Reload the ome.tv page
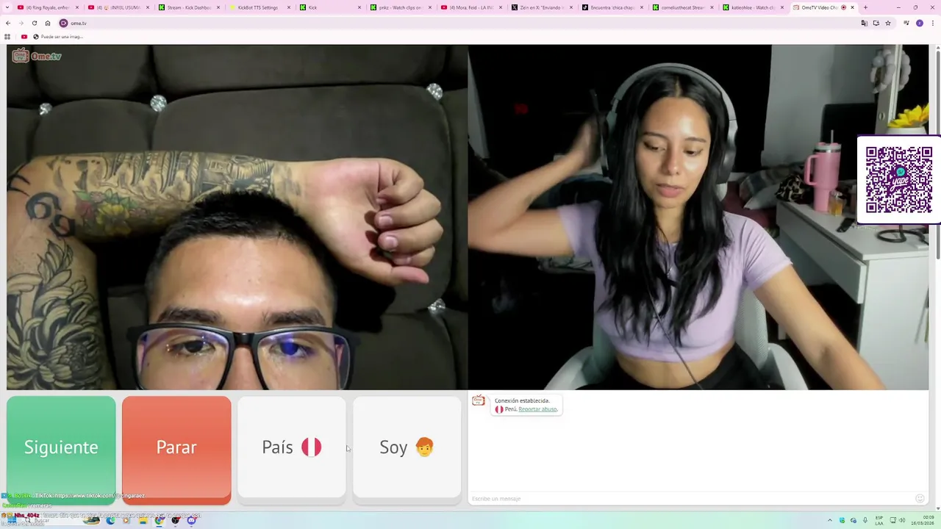Image resolution: width=941 pixels, height=529 pixels. click(35, 23)
